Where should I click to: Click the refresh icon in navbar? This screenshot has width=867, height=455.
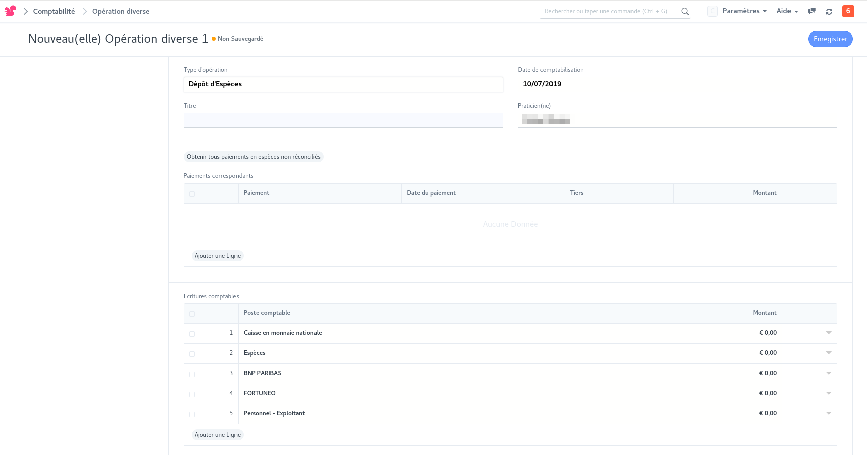coord(829,11)
